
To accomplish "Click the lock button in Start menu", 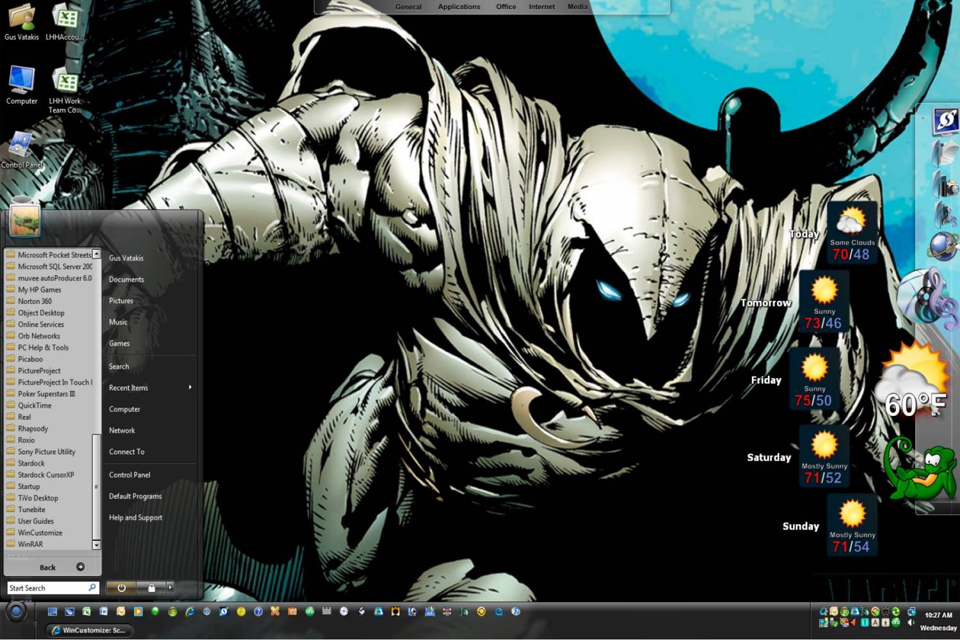I will [x=151, y=588].
